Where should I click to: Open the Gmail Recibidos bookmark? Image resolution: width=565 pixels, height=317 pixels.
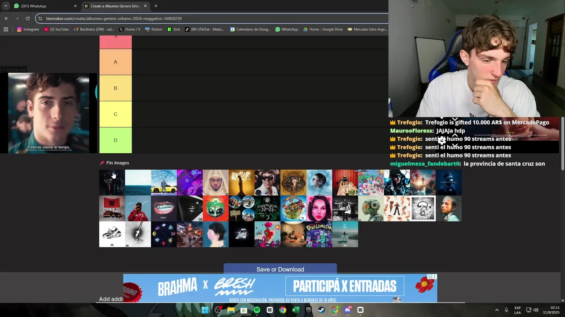tap(94, 29)
